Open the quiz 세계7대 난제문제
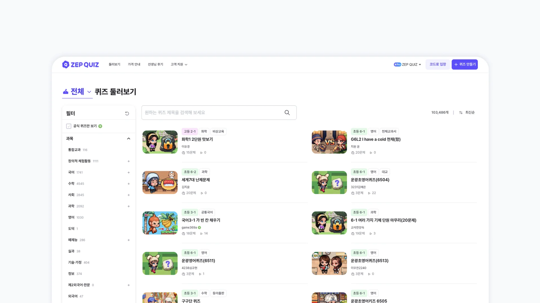The height and width of the screenshot is (303, 540). pyautogui.click(x=196, y=180)
